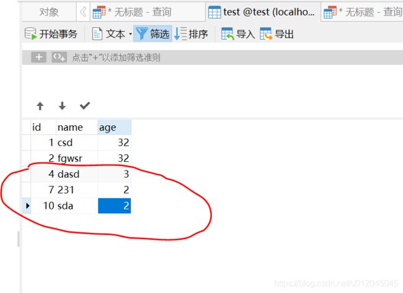Image resolution: width=403 pixels, height=293 pixels.
Task: Click the id cell 1
Action: 43,142
